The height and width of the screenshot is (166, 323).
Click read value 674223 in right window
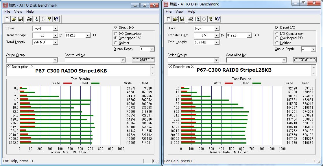point(308,112)
